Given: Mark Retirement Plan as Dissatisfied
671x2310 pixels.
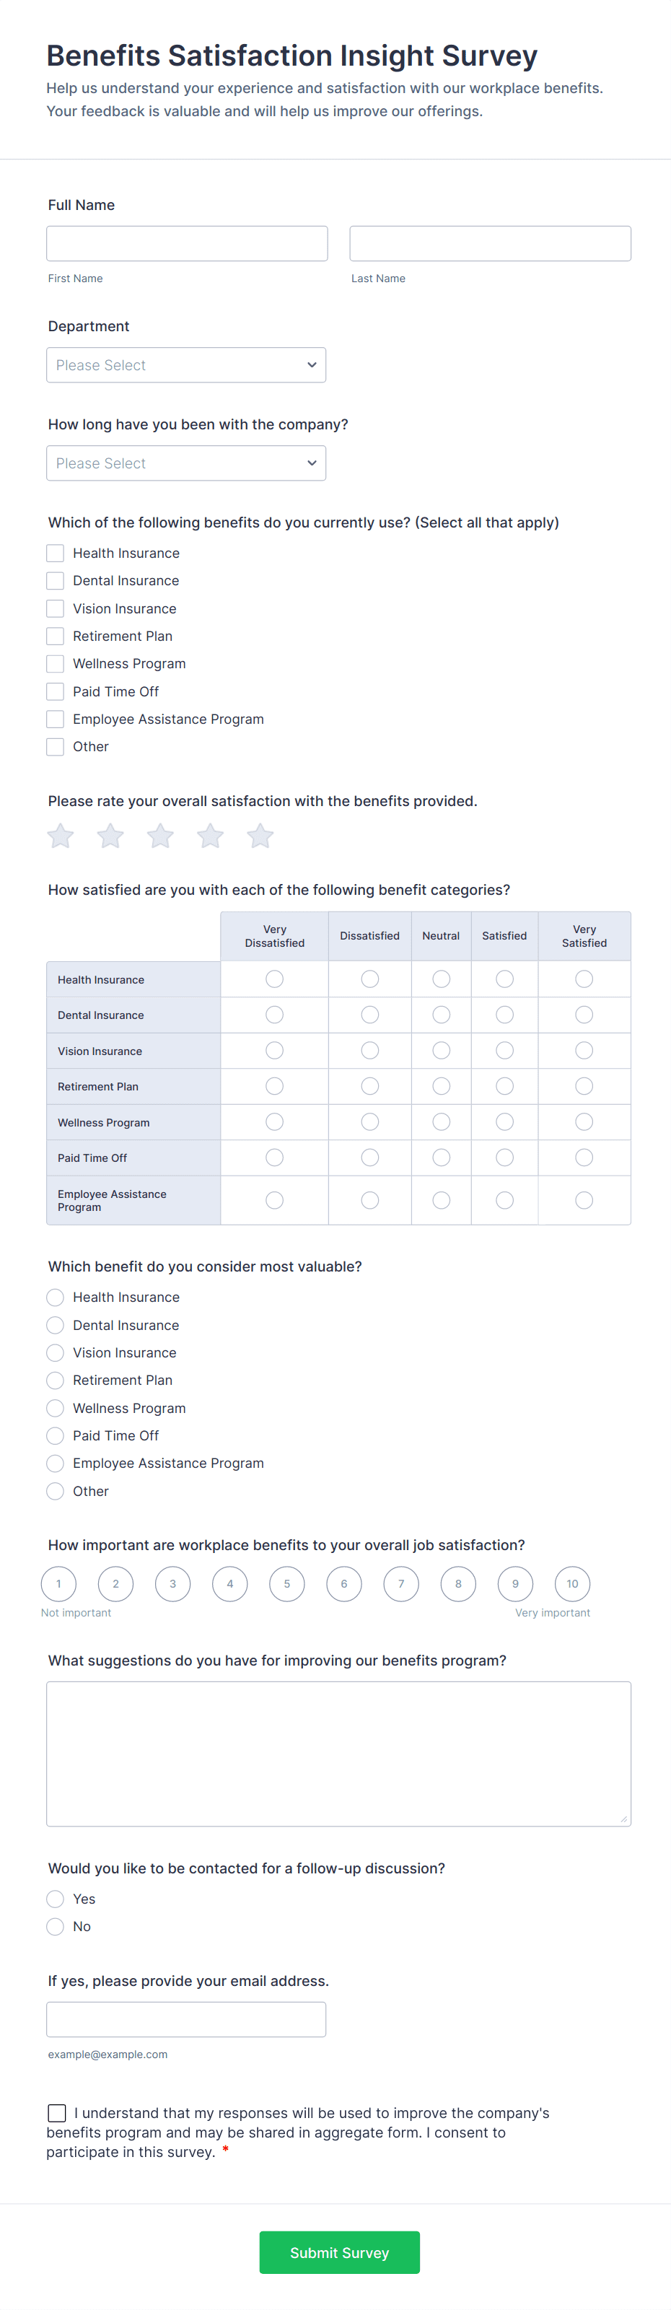Looking at the screenshot, I should 369,1086.
